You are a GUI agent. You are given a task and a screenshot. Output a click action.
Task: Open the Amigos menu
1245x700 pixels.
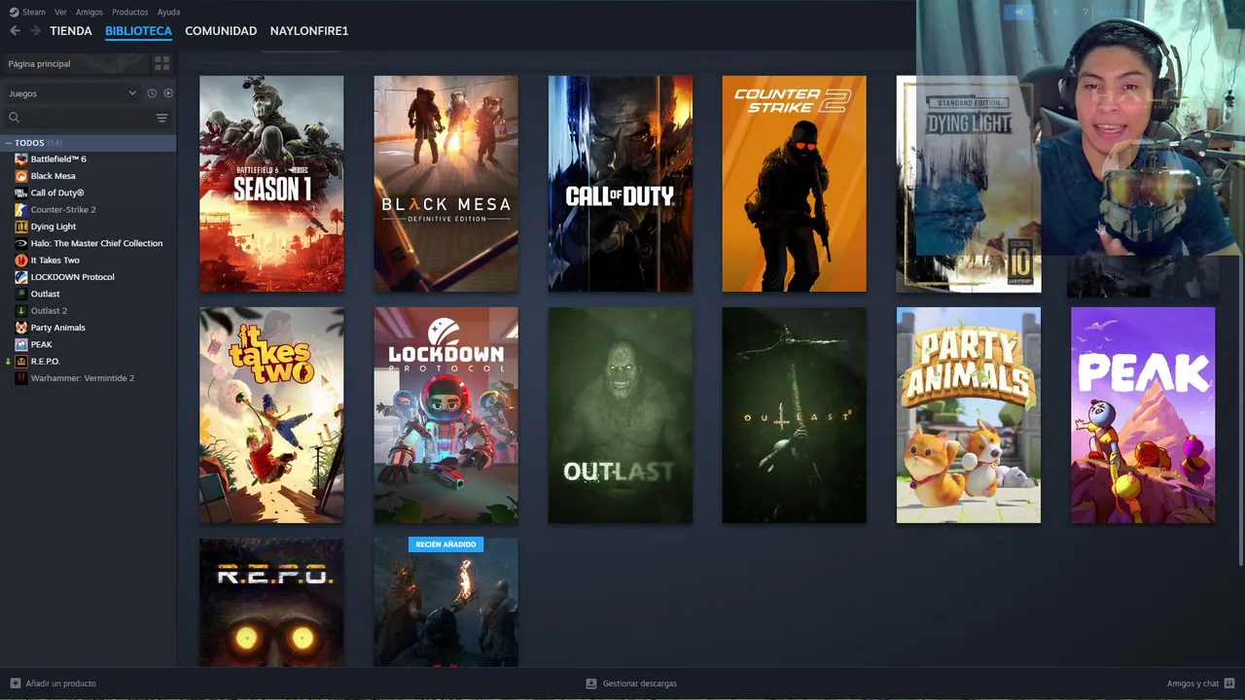pos(89,12)
